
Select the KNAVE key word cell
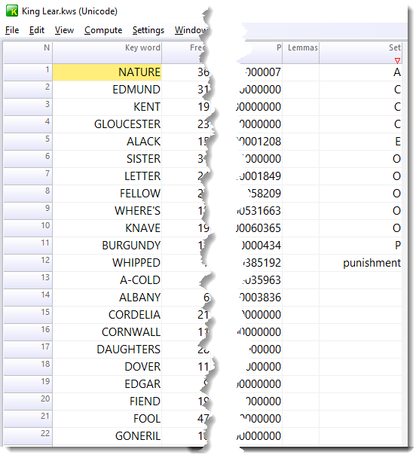107,228
